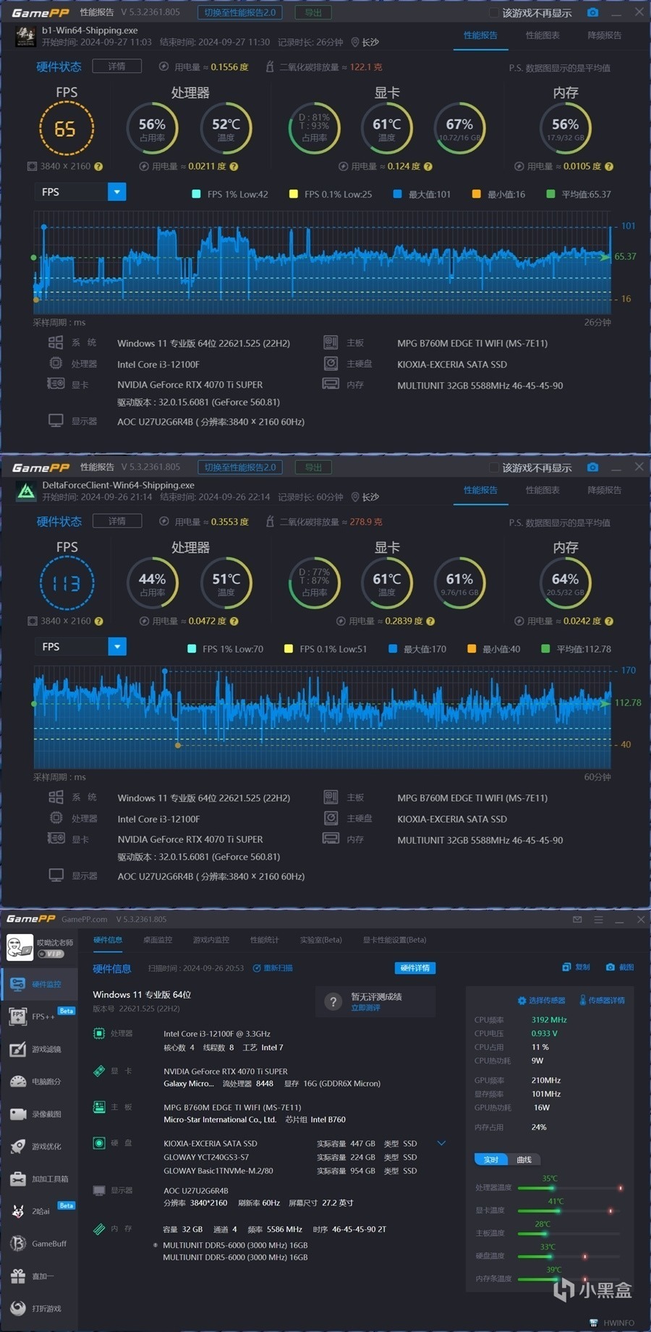The width and height of the screenshot is (651, 1332).
Task: Check 该游戏不再显示 in b1-Win64 report
Action: point(494,12)
